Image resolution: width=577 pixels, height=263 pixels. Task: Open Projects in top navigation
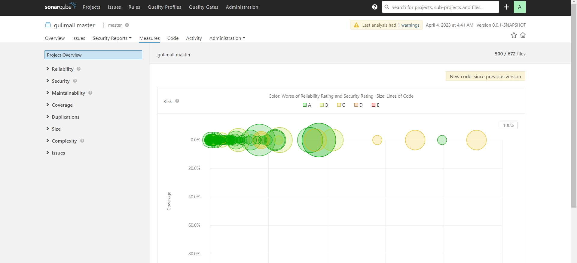click(x=91, y=7)
